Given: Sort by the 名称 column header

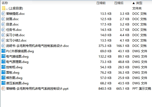Looking at the screenshot, I should click(x=5, y=3).
